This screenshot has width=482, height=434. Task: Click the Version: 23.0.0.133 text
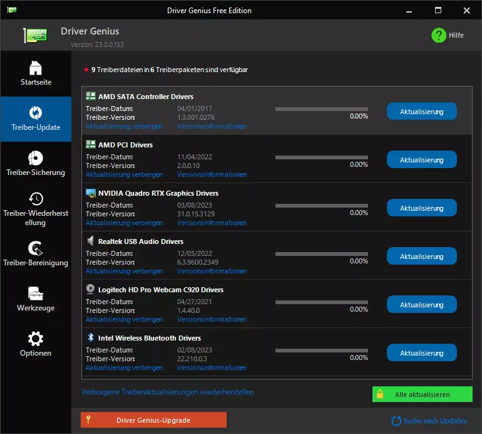click(97, 45)
